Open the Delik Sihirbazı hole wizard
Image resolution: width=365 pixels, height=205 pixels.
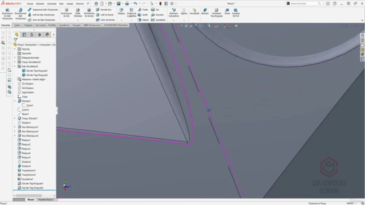click(x=78, y=13)
